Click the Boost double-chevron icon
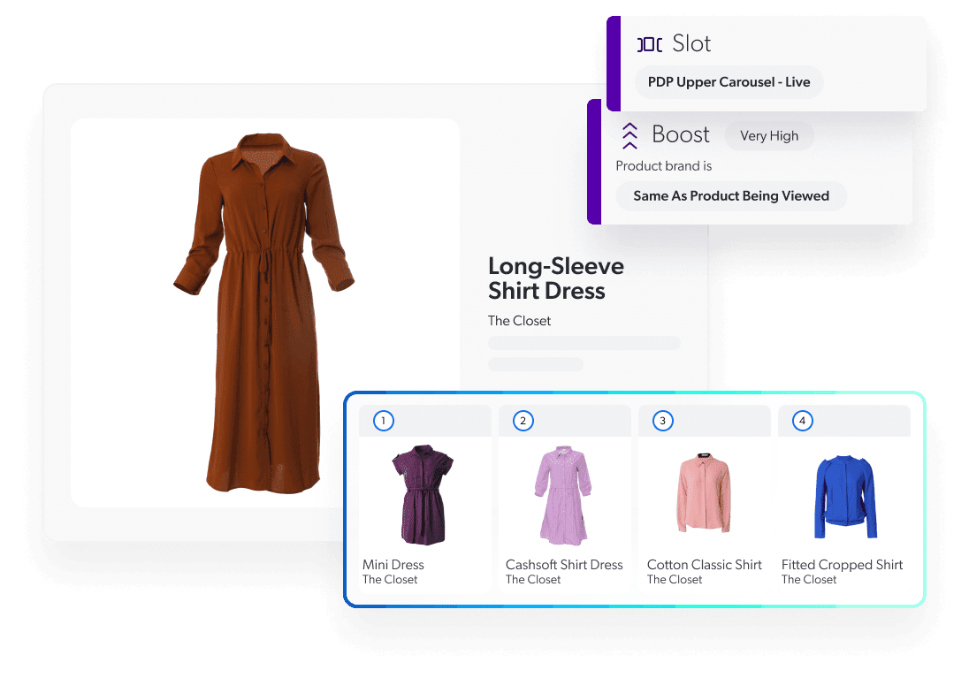The width and height of the screenshot is (969, 678). [629, 134]
